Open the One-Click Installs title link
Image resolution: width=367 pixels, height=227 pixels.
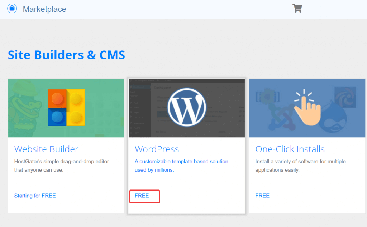(x=290, y=149)
